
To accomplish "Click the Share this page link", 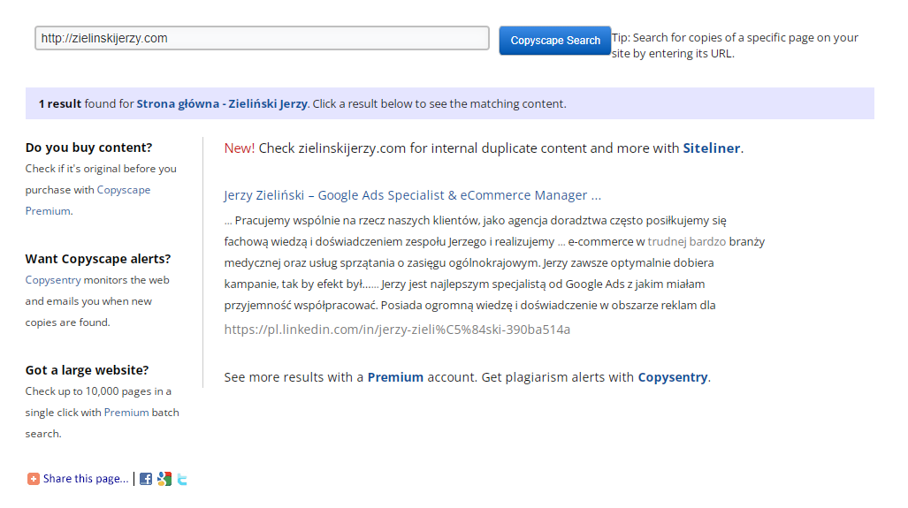I will (86, 479).
